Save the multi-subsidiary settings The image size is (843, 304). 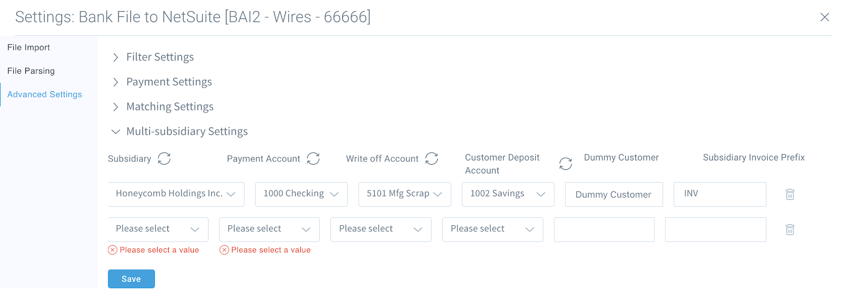pos(131,279)
